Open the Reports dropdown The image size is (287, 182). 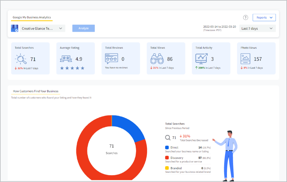coord(264,18)
